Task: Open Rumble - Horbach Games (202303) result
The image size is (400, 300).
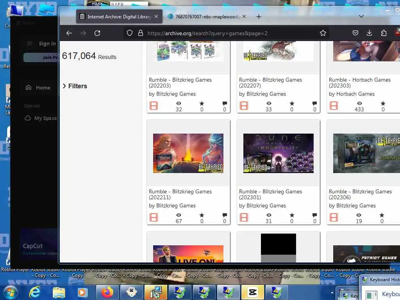Action: (359, 83)
